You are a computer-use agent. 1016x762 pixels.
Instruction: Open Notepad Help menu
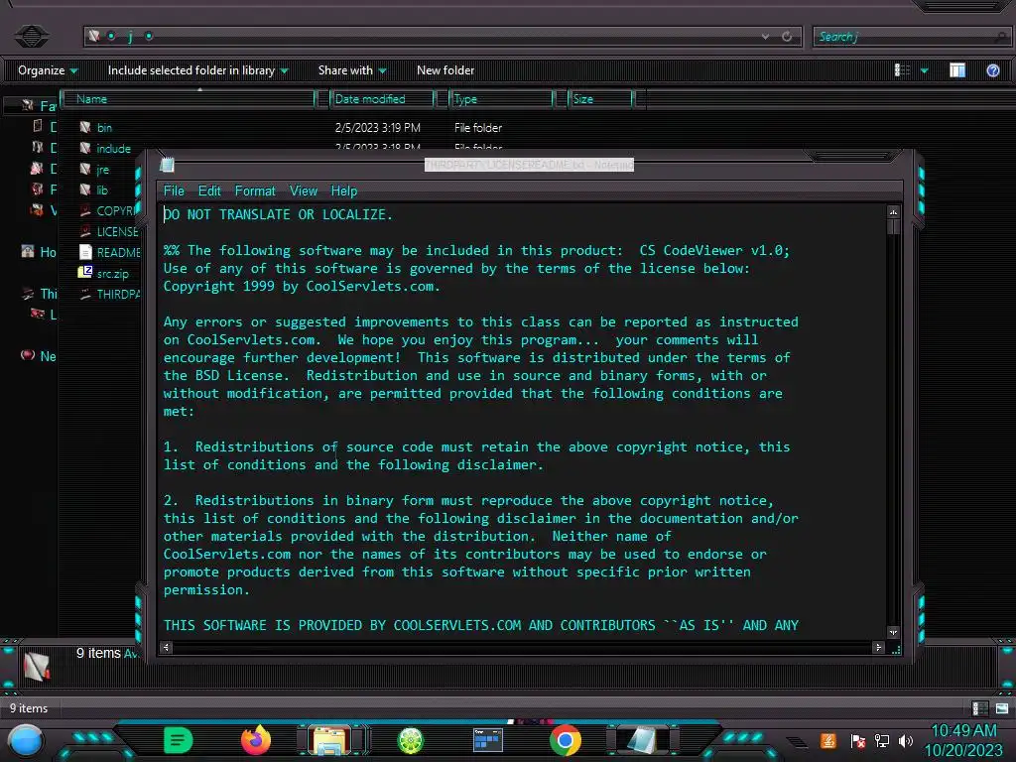344,191
